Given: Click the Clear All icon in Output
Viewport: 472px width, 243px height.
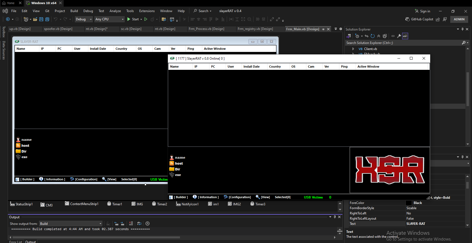Looking at the screenshot, I should [x=131, y=223].
